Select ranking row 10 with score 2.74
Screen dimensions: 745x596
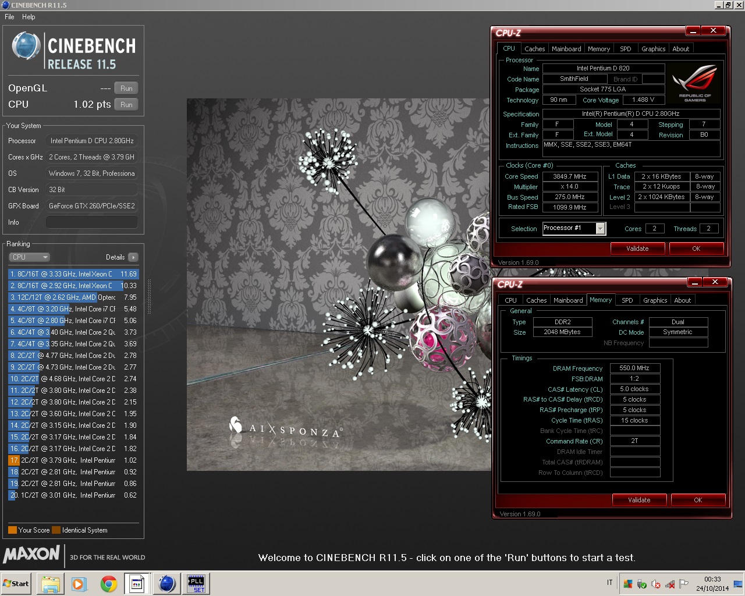coord(73,379)
